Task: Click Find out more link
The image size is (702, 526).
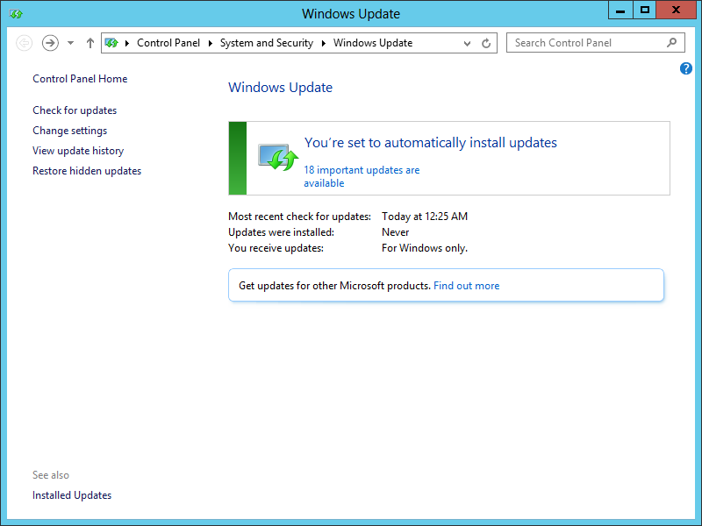Action: pyautogui.click(x=466, y=286)
